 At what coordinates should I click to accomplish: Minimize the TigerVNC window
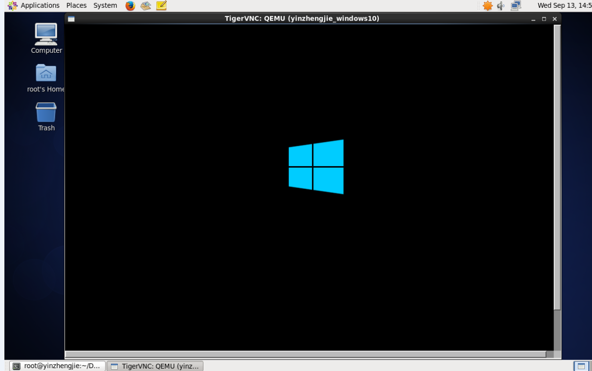pyautogui.click(x=534, y=19)
